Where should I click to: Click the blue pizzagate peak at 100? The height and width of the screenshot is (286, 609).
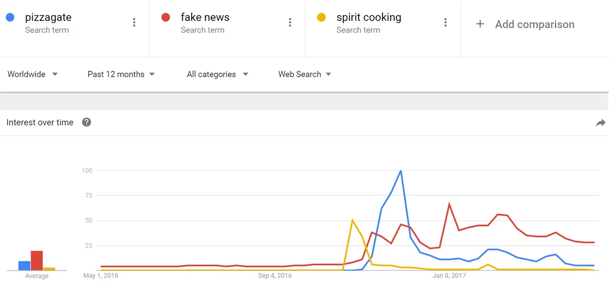(x=401, y=171)
